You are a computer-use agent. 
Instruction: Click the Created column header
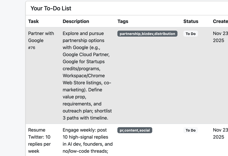pos(220,21)
